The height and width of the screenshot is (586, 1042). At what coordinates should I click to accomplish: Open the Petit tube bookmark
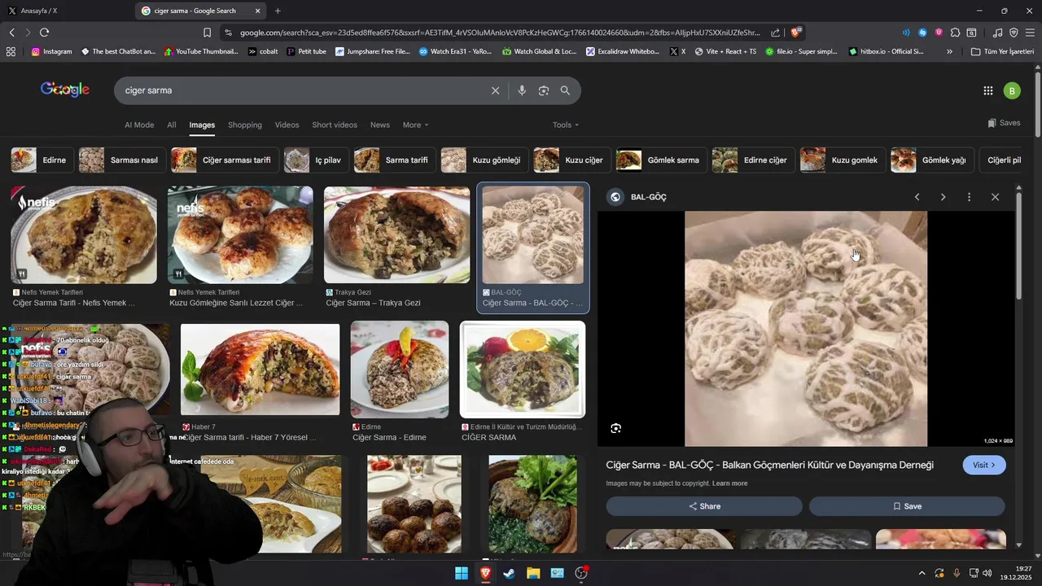(306, 51)
